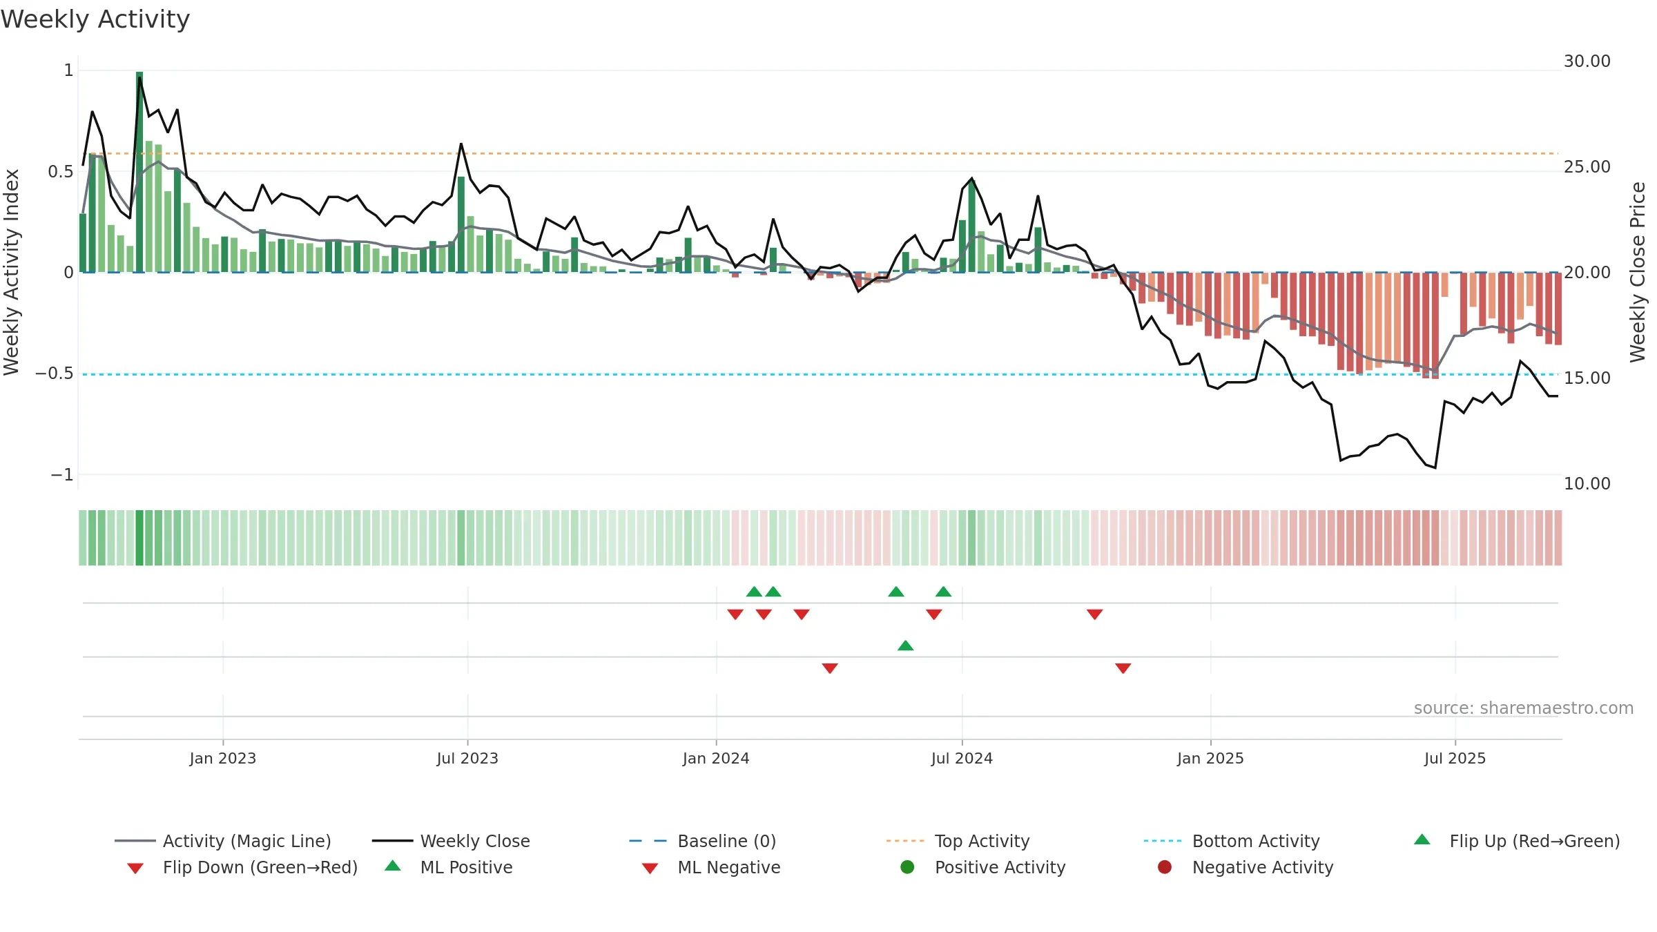Click the Weekly Activity Index axis label
This screenshot has height=932, width=1657.
tap(11, 272)
